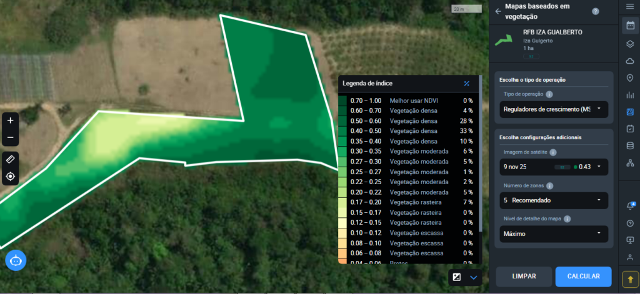The width and height of the screenshot is (640, 294).
Task: Open the bar chart analytics icon
Action: [629, 95]
